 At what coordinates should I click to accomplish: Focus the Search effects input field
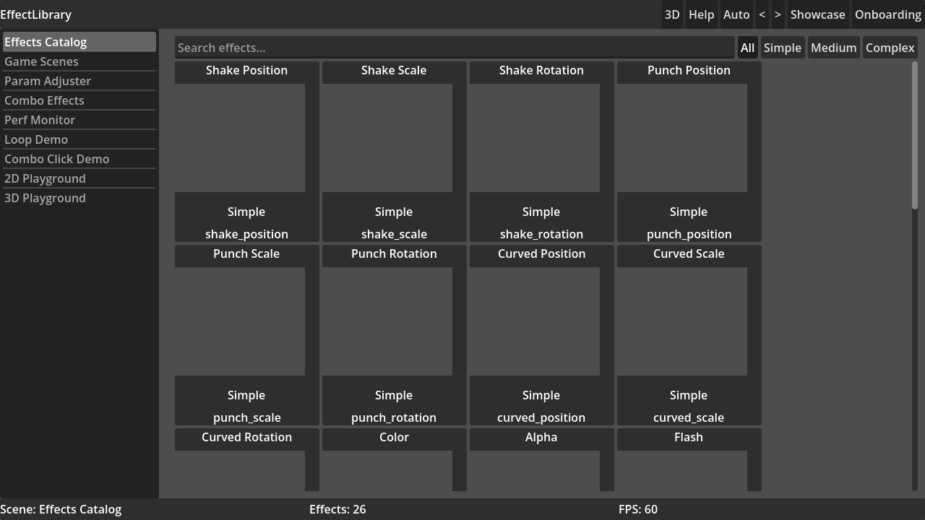coord(455,48)
